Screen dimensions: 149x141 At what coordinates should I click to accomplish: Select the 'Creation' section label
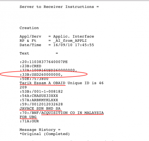29,28
